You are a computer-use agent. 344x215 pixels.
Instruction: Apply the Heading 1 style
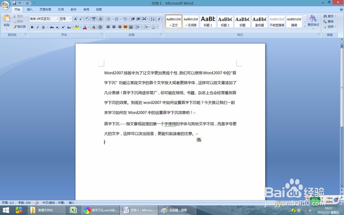click(x=208, y=21)
